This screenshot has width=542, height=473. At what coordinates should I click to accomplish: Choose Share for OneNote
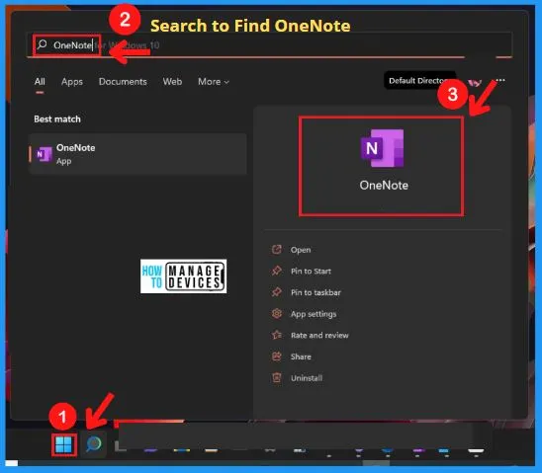point(301,356)
